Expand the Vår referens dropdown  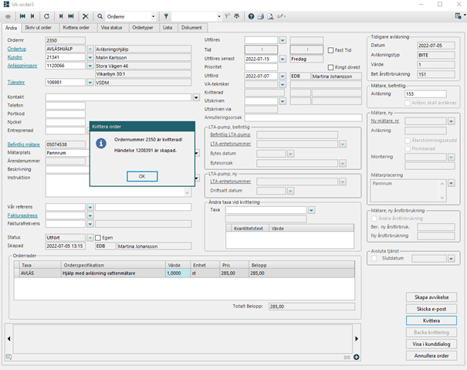coord(90,207)
